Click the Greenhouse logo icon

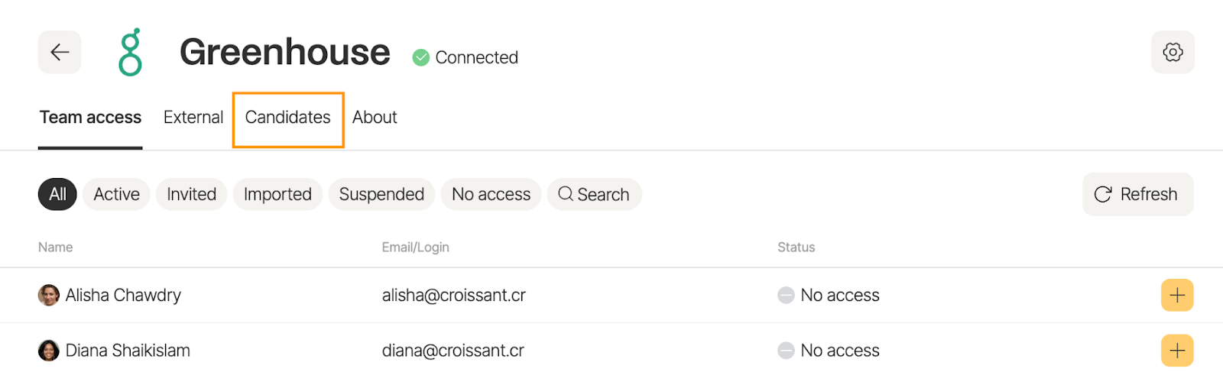pyautogui.click(x=131, y=52)
